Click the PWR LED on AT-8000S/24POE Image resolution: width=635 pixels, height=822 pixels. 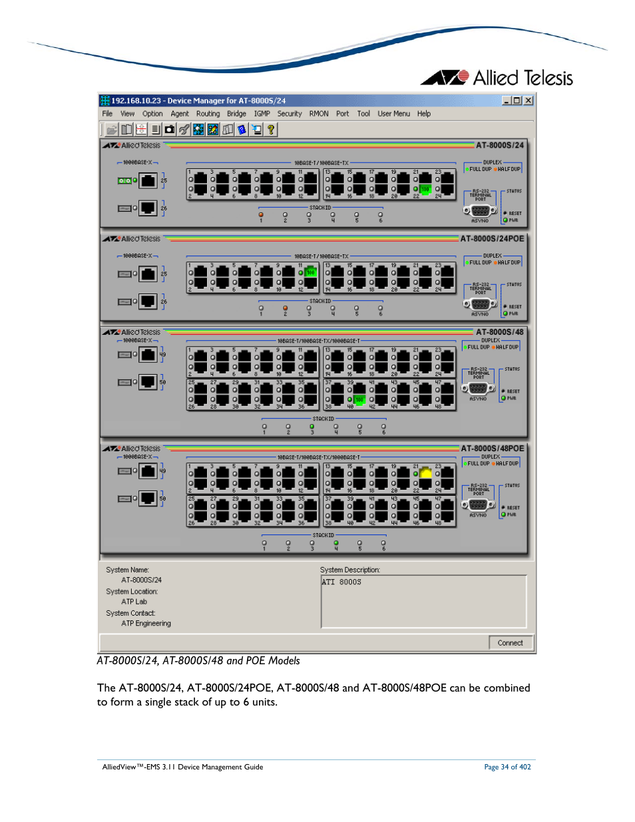point(505,313)
